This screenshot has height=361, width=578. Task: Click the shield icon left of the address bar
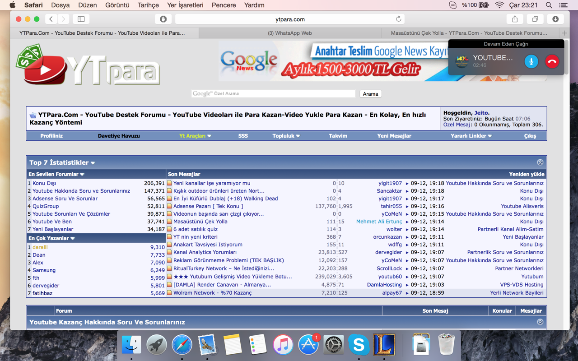[163, 19]
